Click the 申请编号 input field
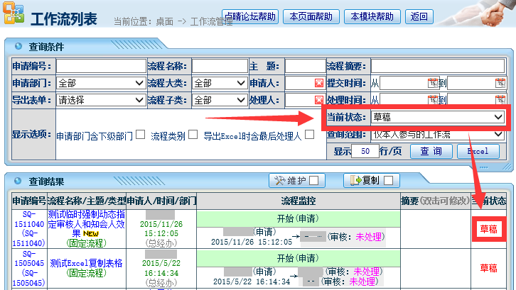516x290 pixels. coord(101,66)
